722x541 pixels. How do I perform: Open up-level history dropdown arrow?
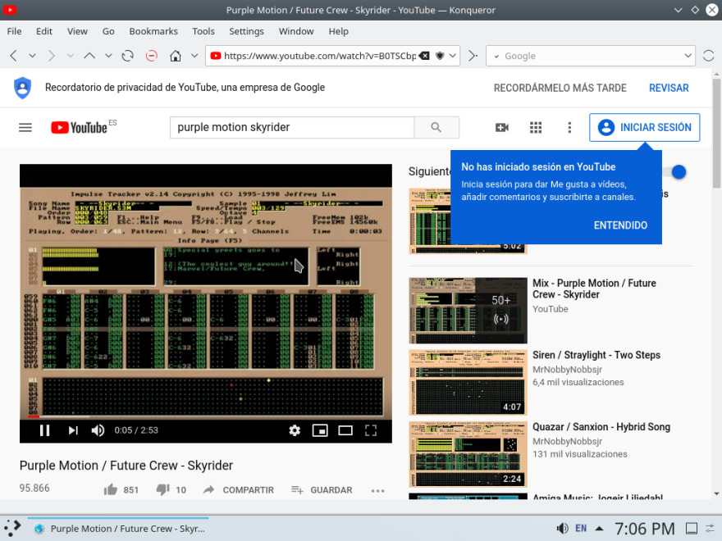coord(108,56)
